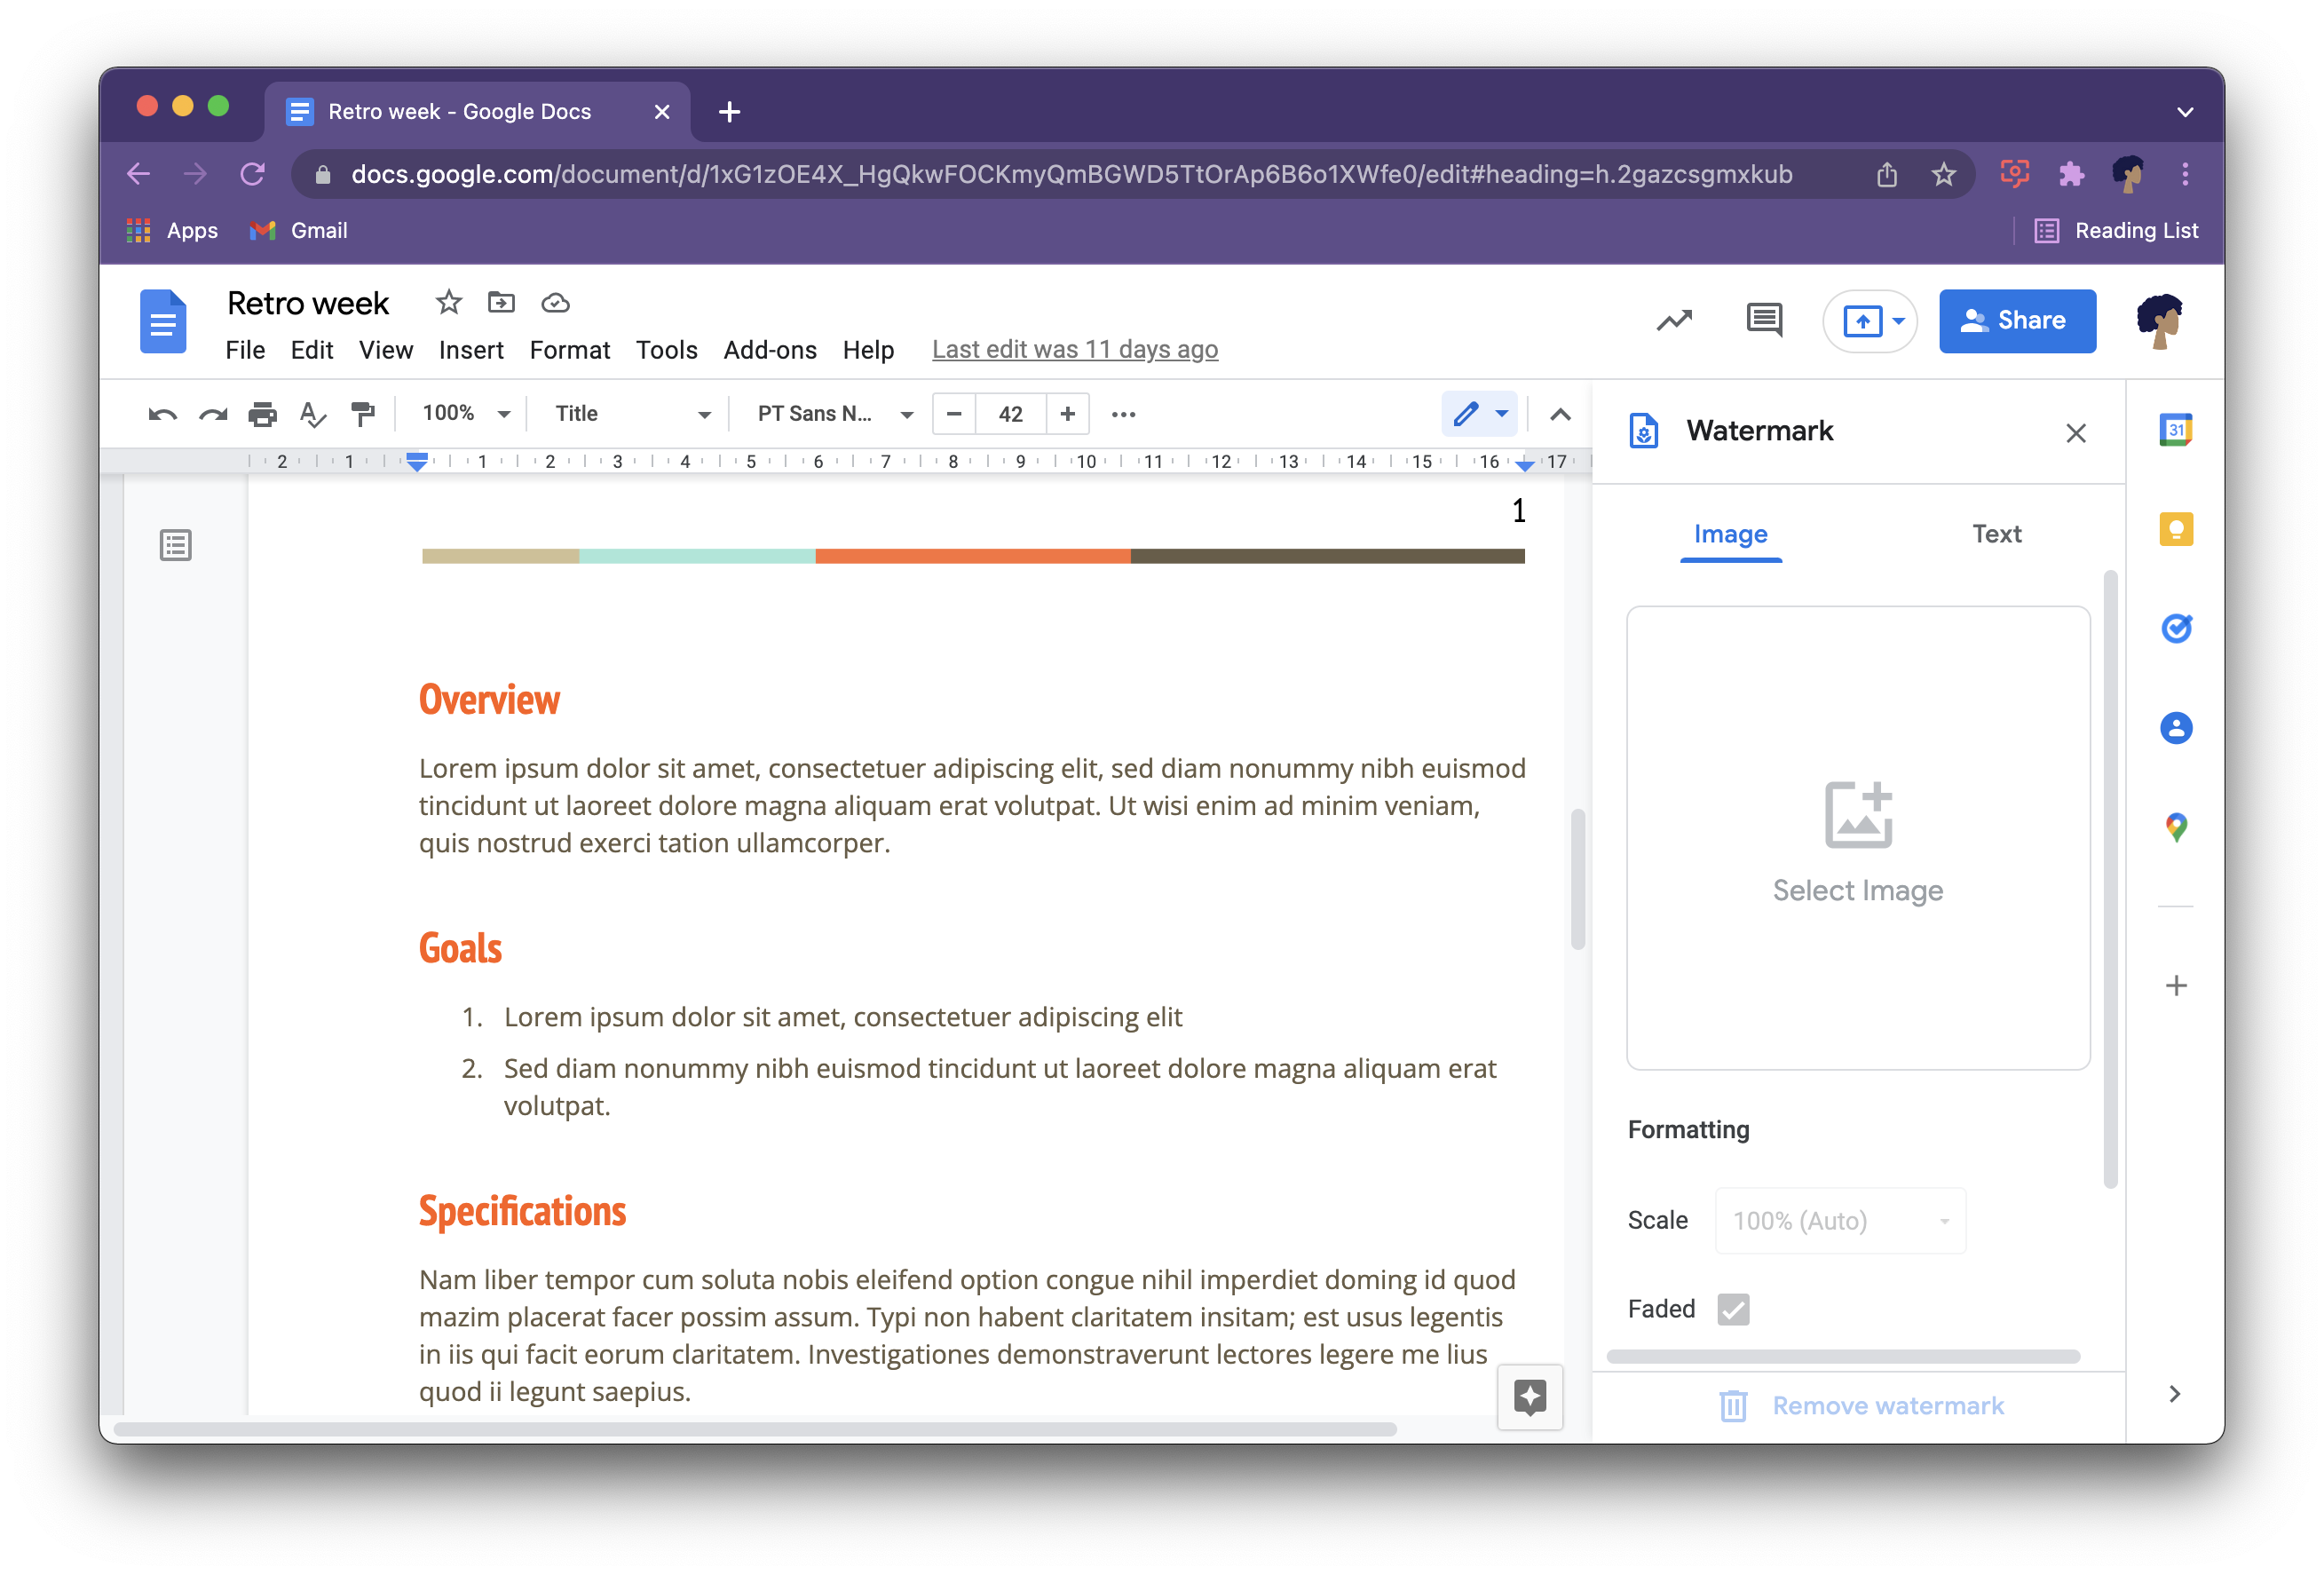Click the painting/highlight tool icon
The width and height of the screenshot is (2324, 1575).
pyautogui.click(x=362, y=413)
